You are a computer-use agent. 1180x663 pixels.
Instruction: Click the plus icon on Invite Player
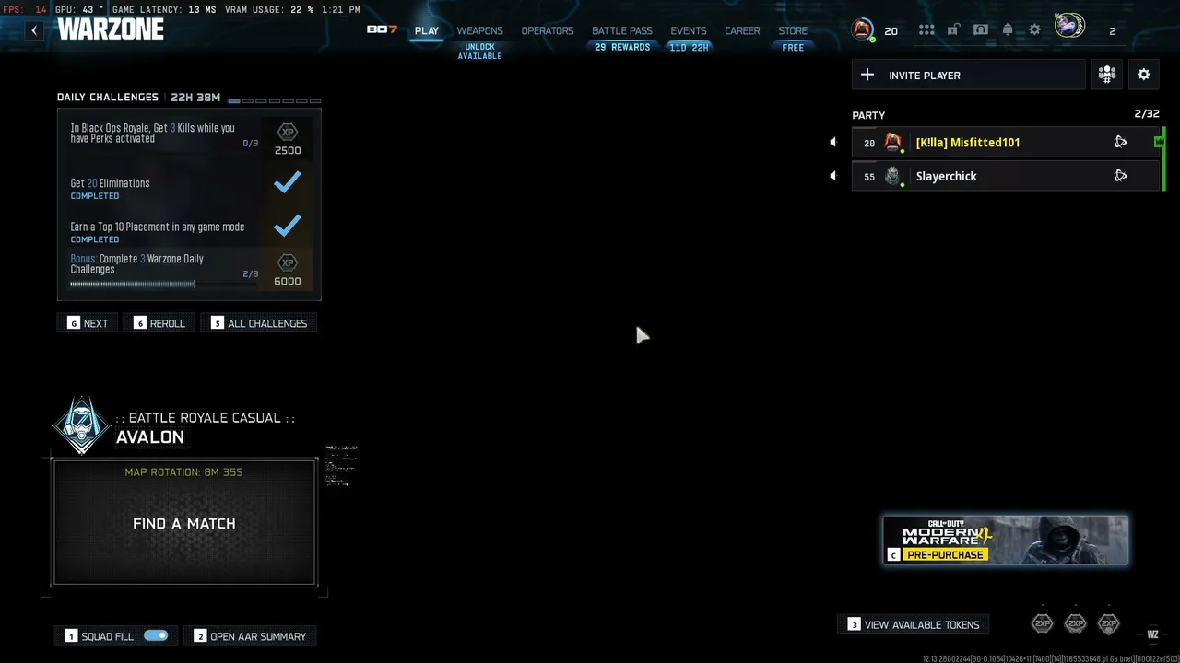click(x=867, y=75)
